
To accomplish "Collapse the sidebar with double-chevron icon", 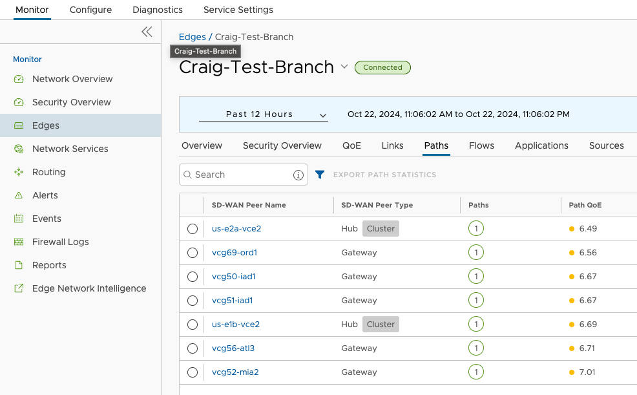I will coord(147,32).
